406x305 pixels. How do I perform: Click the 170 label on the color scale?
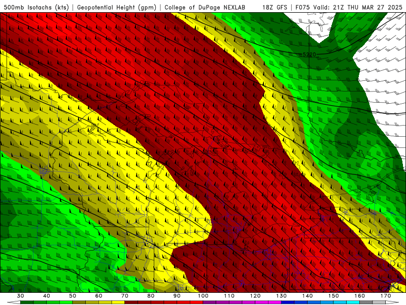(x=386, y=296)
